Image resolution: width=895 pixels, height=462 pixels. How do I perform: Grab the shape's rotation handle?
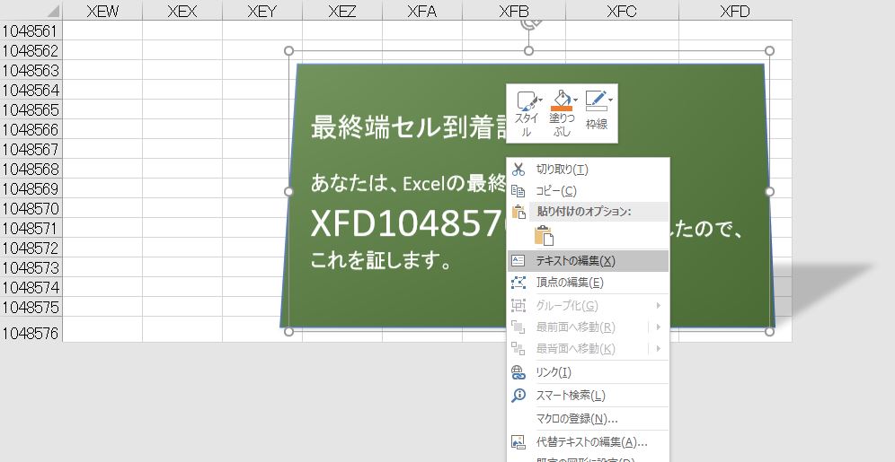529,24
